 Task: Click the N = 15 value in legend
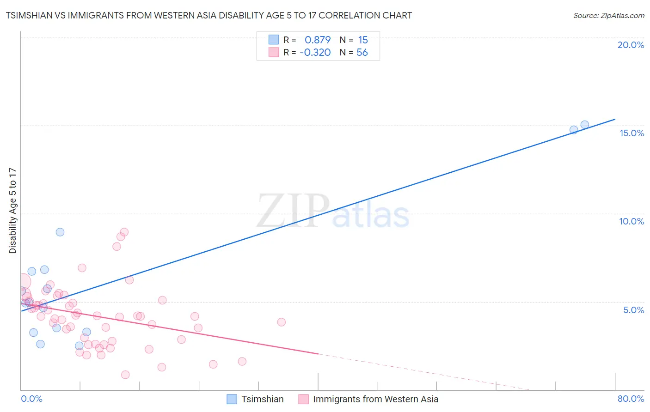pyautogui.click(x=354, y=40)
